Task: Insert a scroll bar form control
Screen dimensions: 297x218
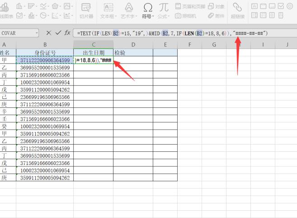Action: 272,15
